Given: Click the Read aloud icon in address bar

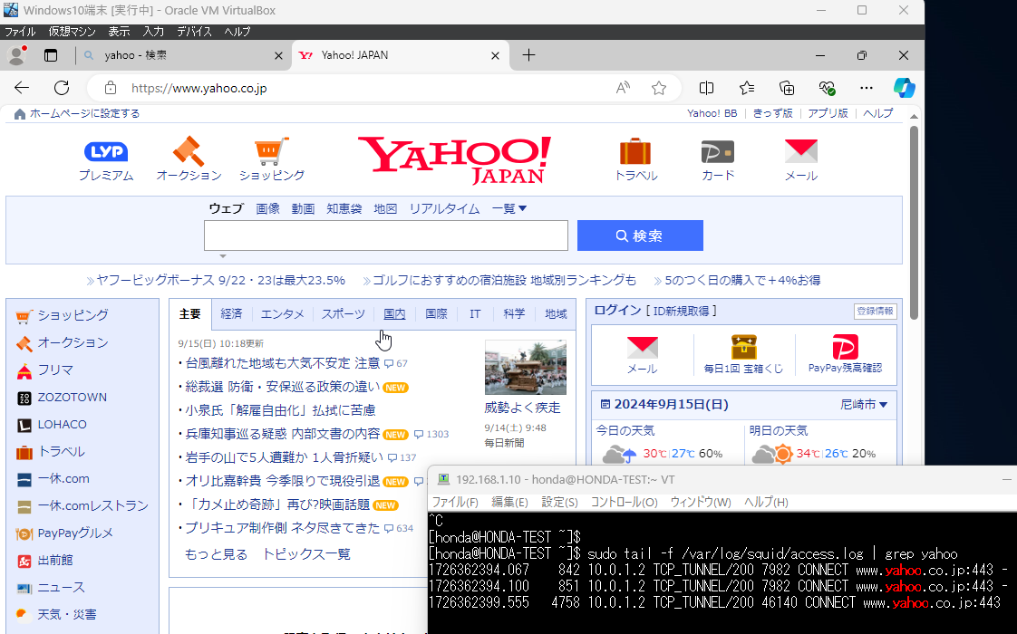Looking at the screenshot, I should pyautogui.click(x=623, y=88).
